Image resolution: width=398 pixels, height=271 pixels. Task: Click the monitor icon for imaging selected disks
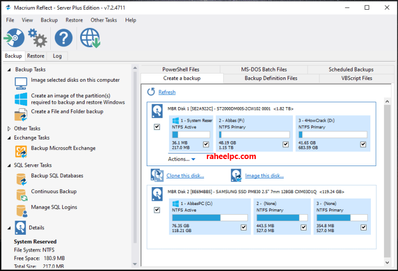click(21, 83)
